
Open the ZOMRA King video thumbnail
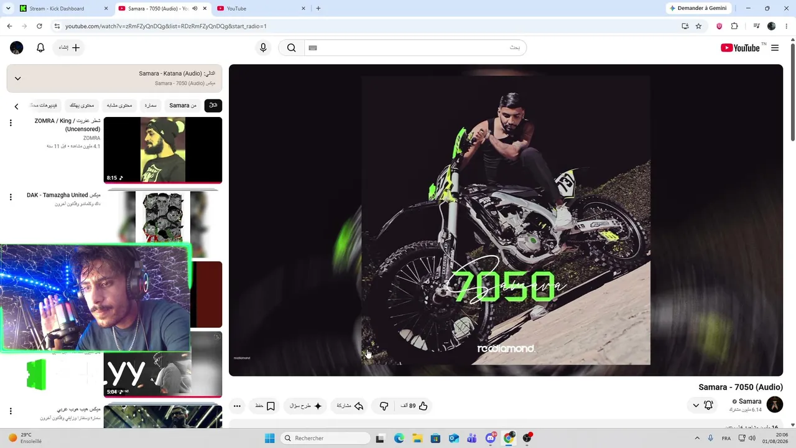point(163,150)
